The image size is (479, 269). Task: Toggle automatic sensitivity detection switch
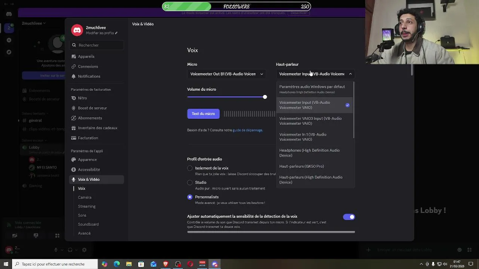pos(349,217)
